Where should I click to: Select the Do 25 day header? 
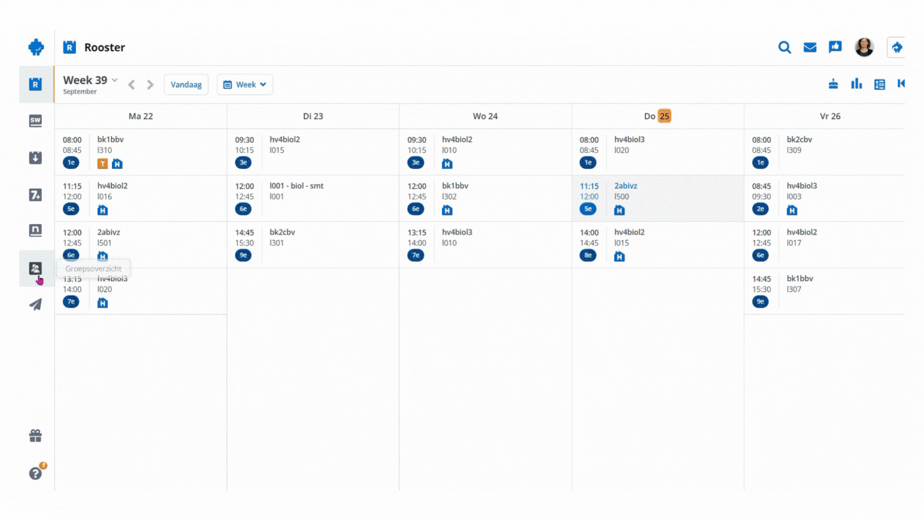[x=657, y=116]
